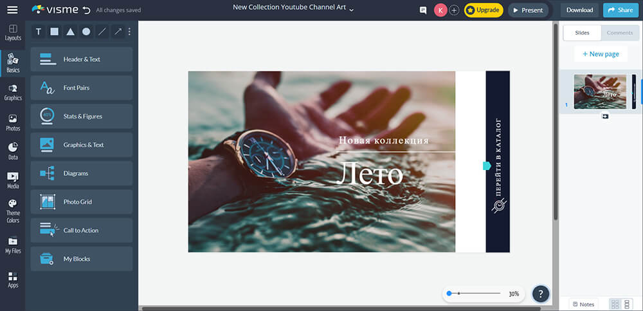Click the vertical canvas scrollbar

[x=556, y=121]
